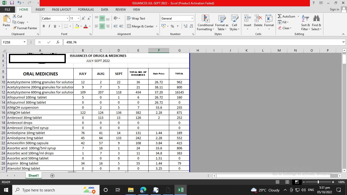Click the Insert Function fx button

(x=58, y=42)
